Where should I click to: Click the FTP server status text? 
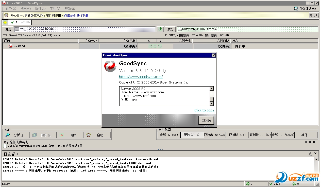tap(33, 35)
